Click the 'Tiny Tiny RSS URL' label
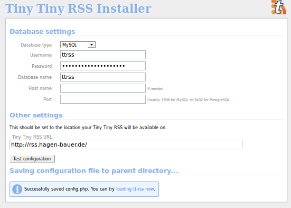The width and height of the screenshot is (291, 208). 32,137
